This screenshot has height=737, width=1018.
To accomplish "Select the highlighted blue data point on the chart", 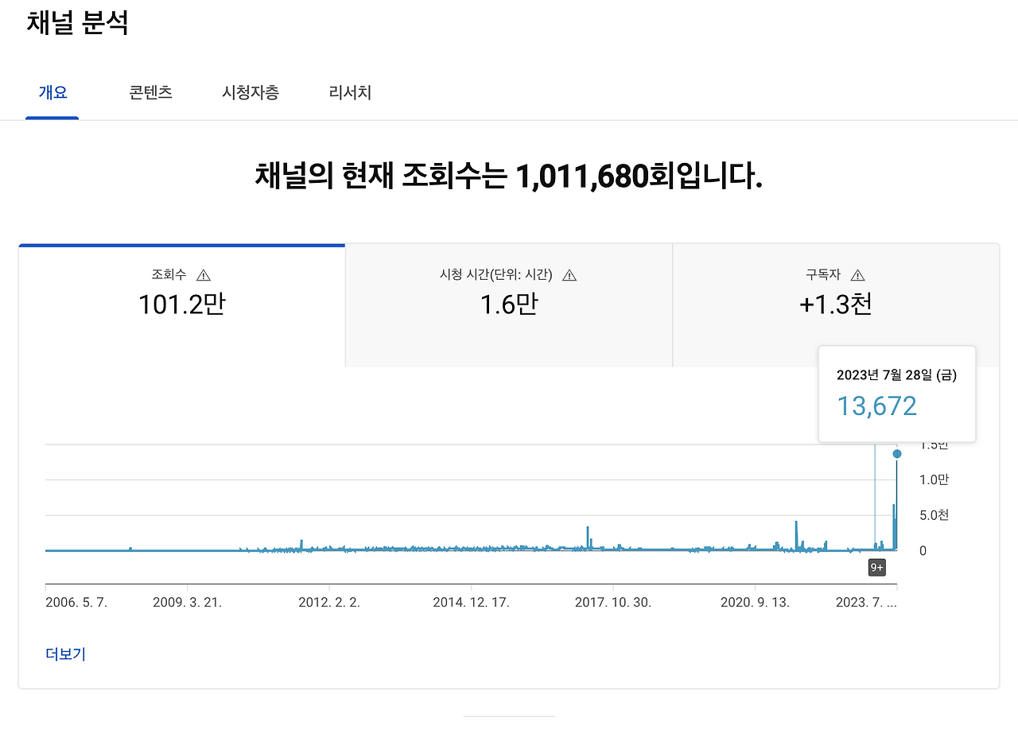I will 896,453.
